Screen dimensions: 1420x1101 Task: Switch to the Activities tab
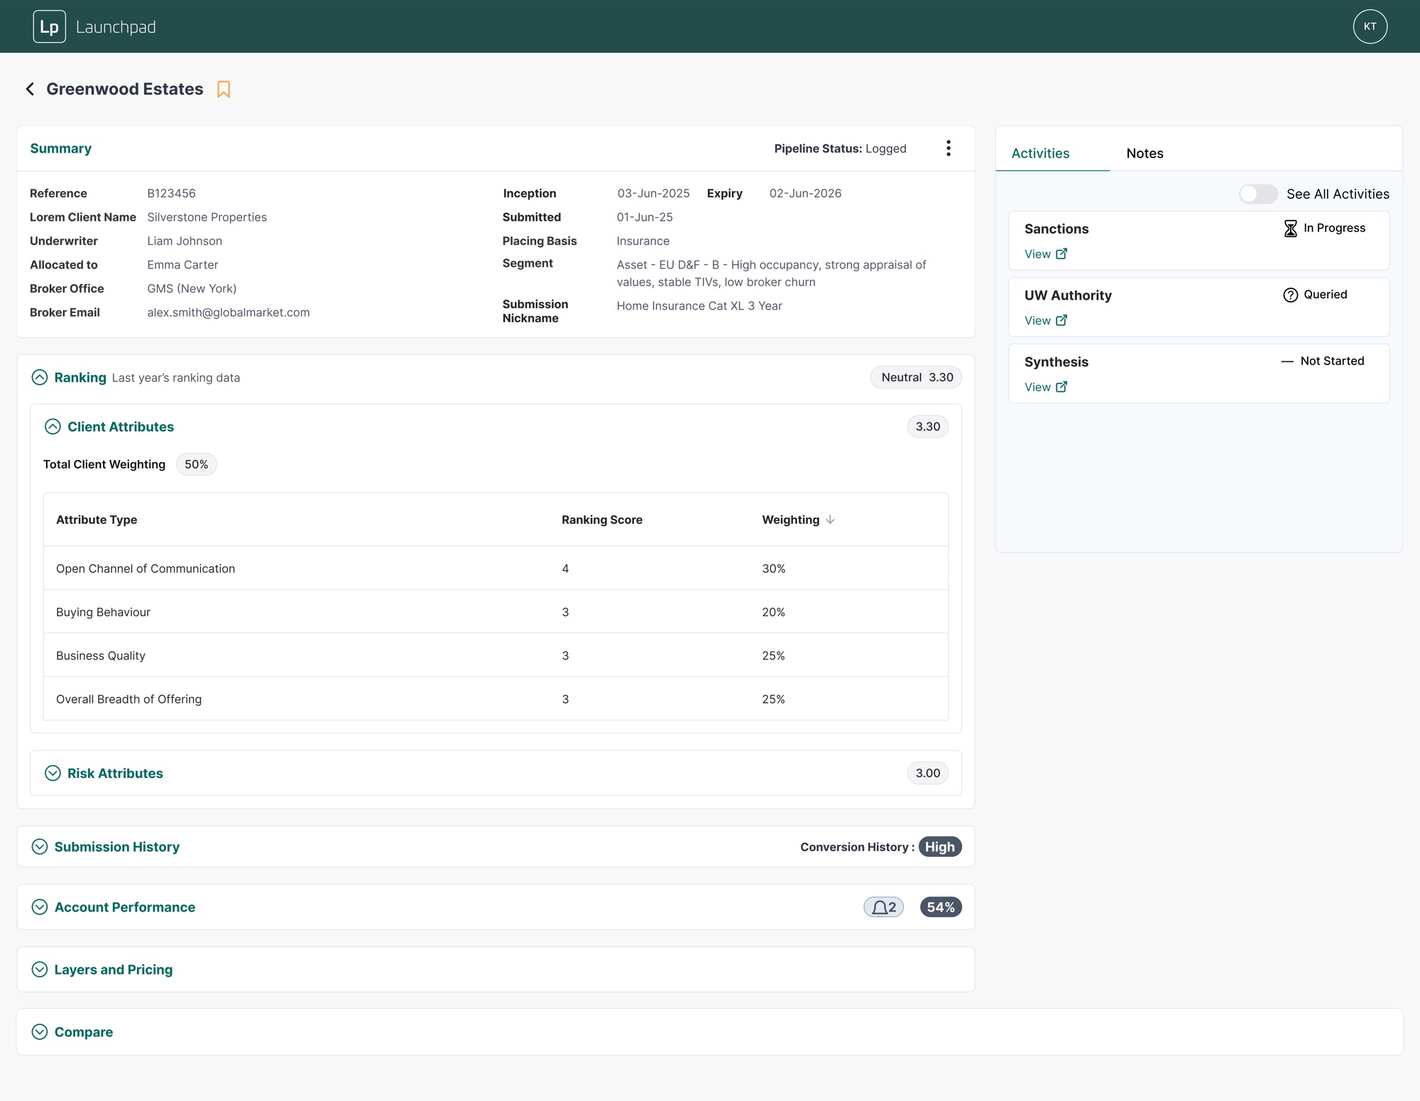(x=1040, y=153)
